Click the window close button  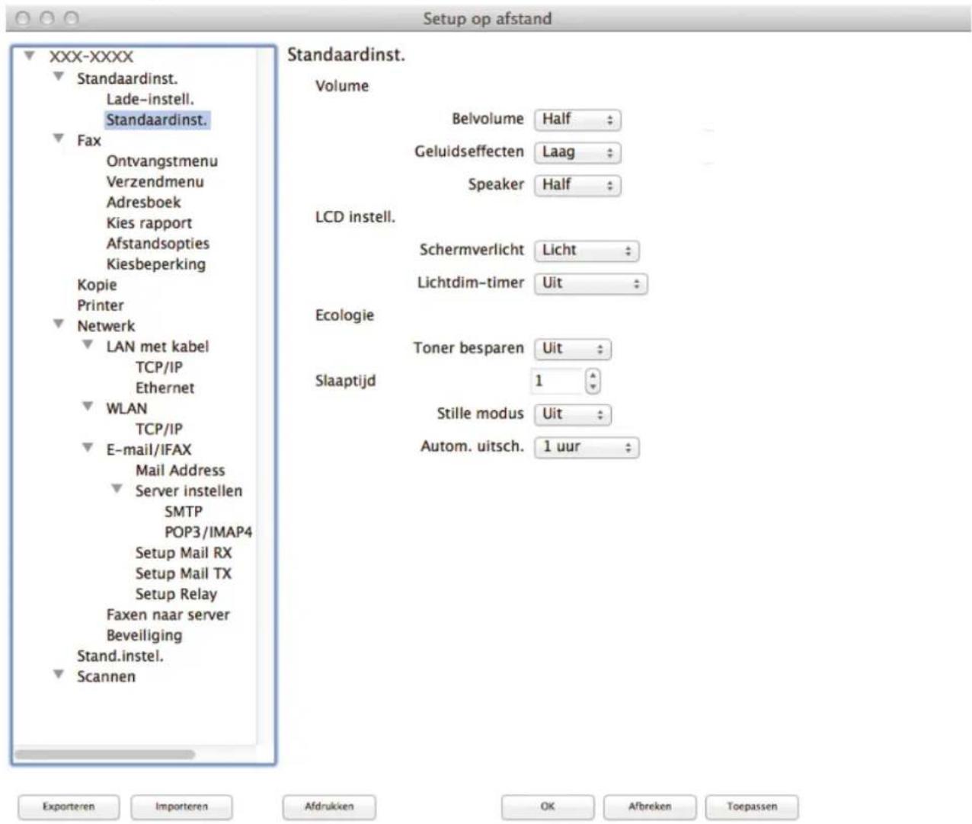click(23, 18)
